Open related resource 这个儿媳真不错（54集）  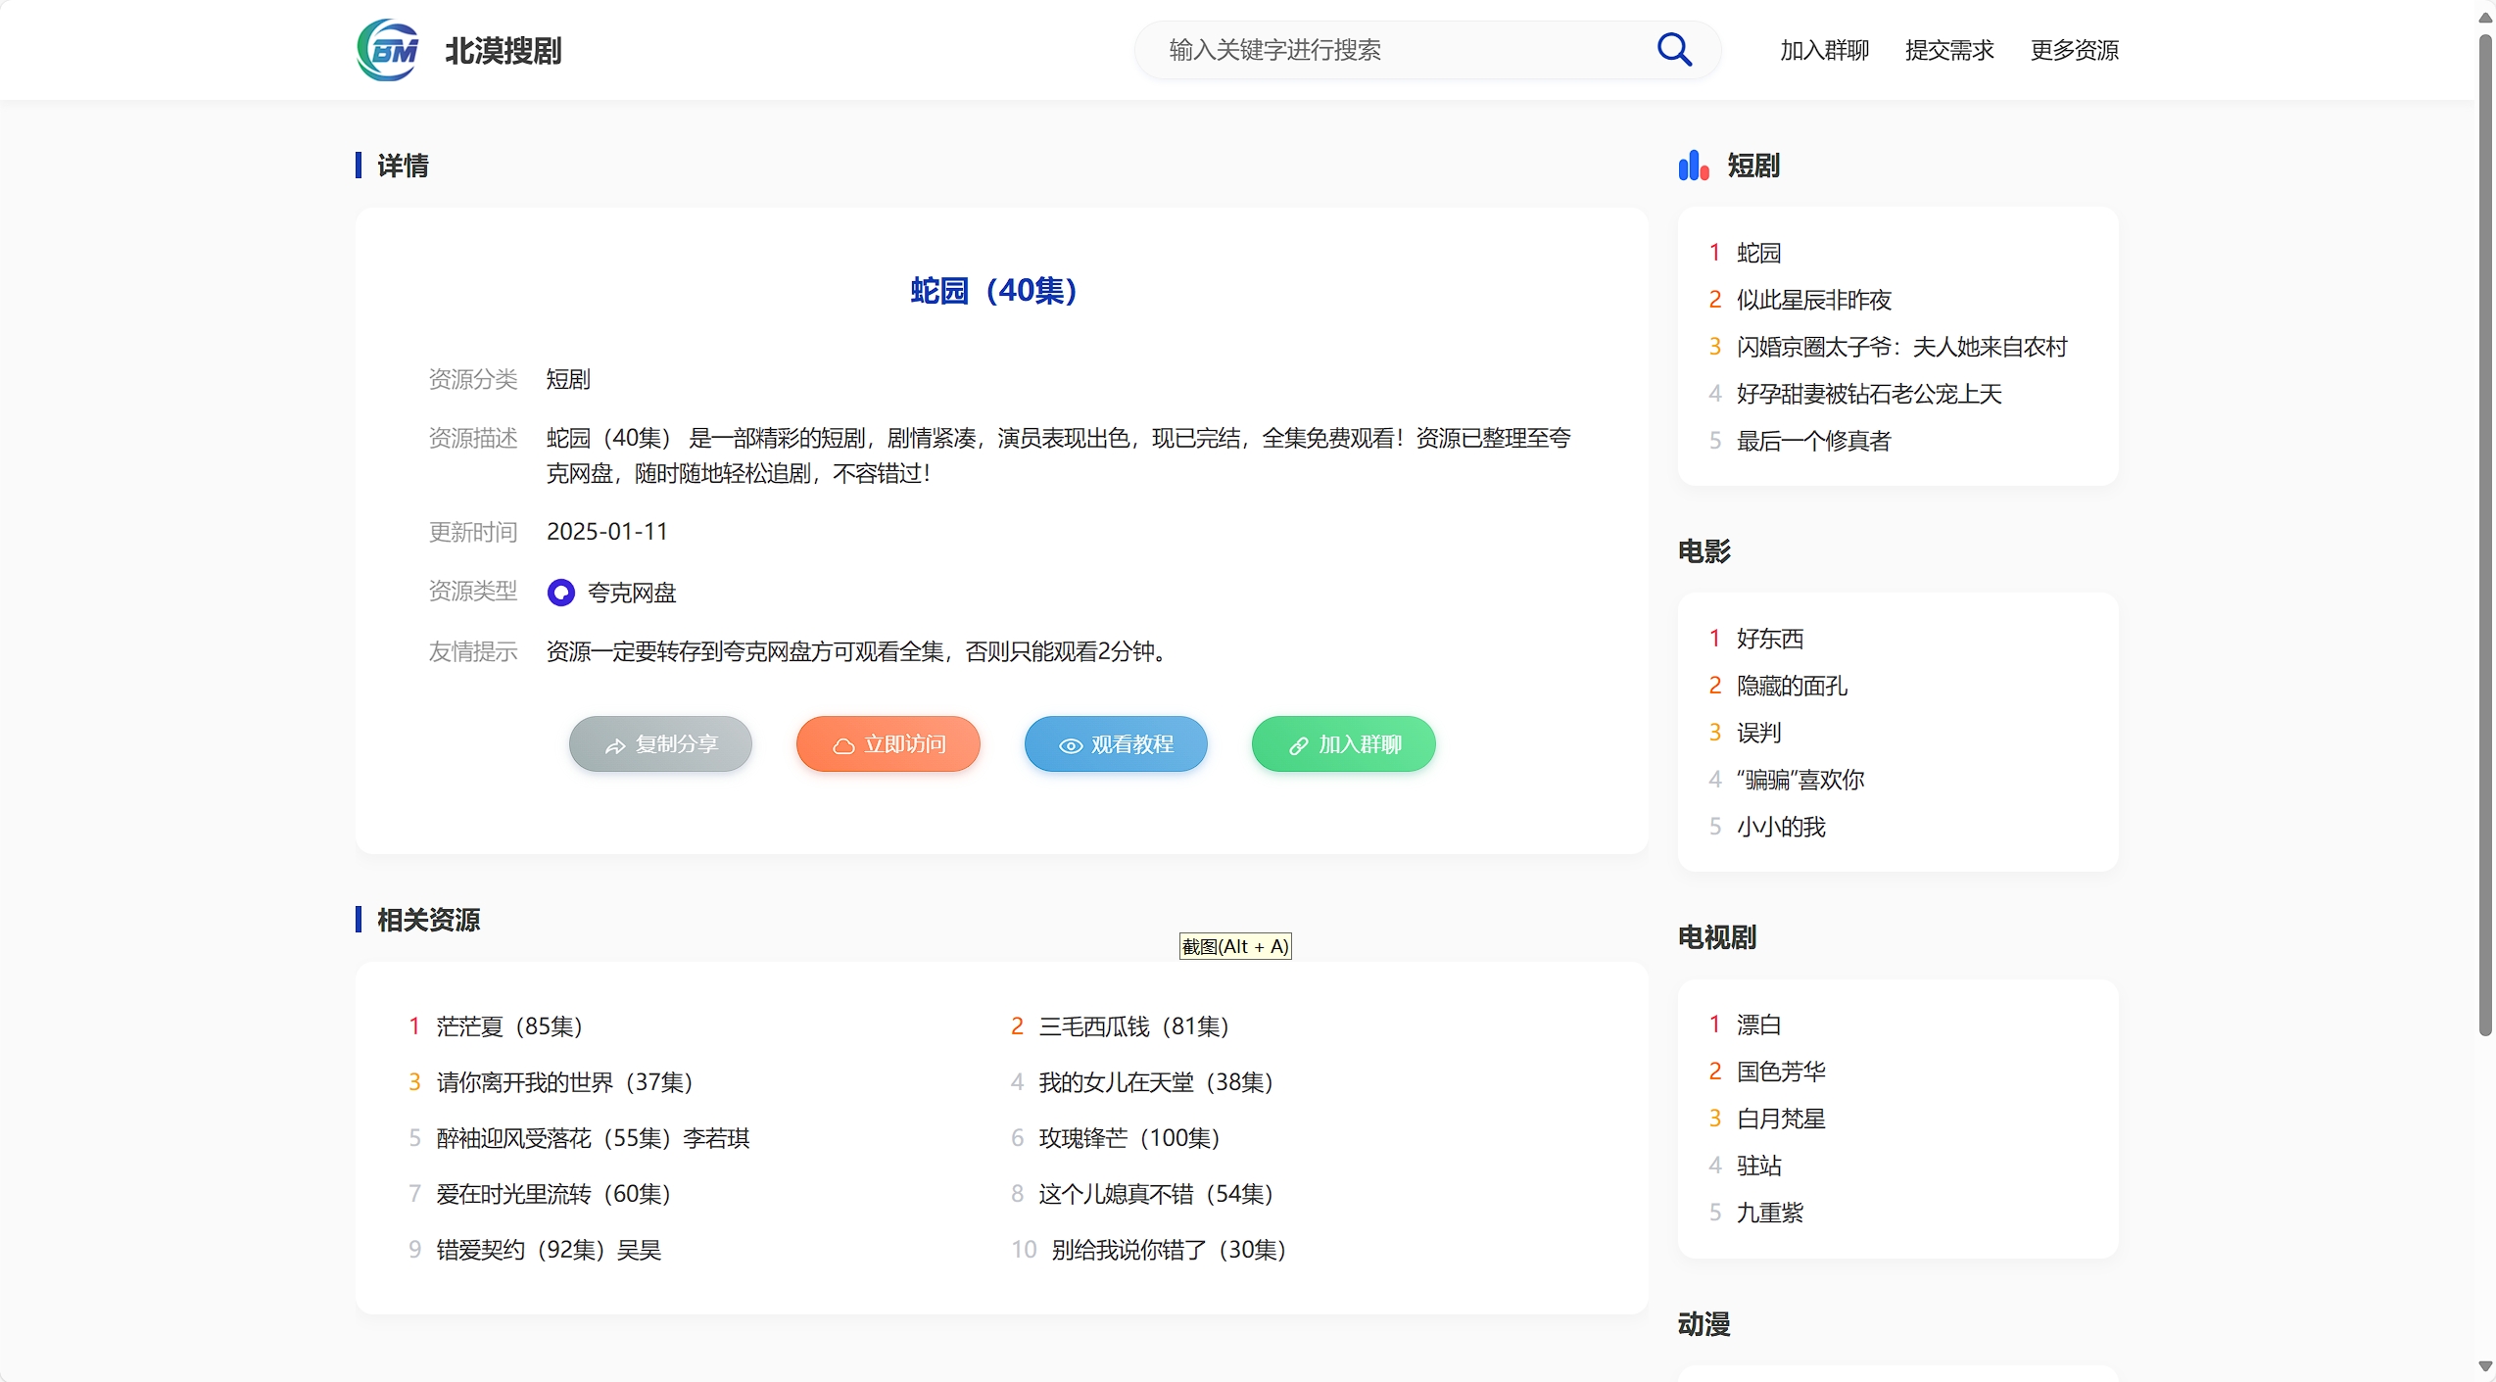(1157, 1194)
